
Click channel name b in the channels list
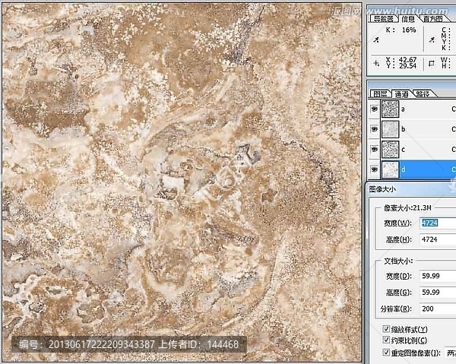(x=403, y=129)
